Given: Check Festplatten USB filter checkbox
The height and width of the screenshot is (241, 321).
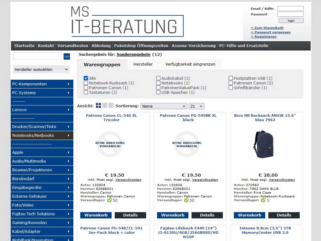Looking at the screenshot, I should point(231,78).
